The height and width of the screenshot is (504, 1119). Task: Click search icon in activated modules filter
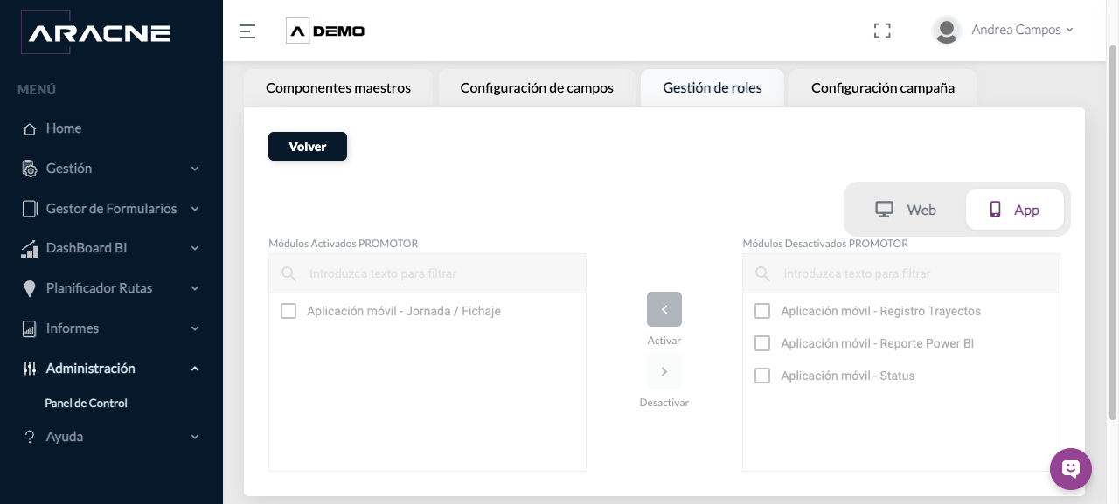click(289, 273)
